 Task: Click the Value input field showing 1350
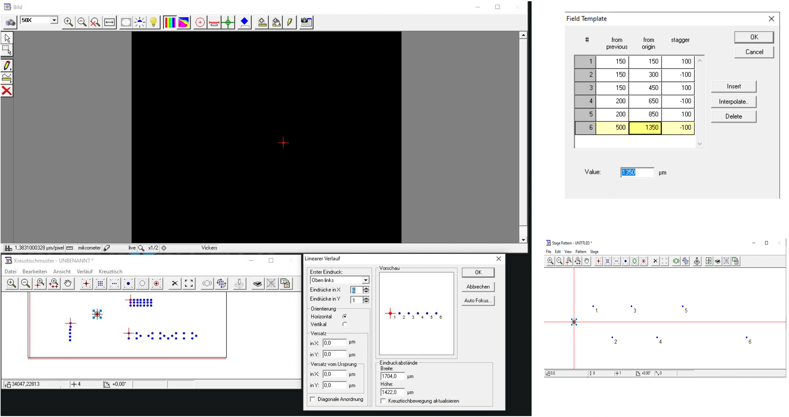coord(637,172)
